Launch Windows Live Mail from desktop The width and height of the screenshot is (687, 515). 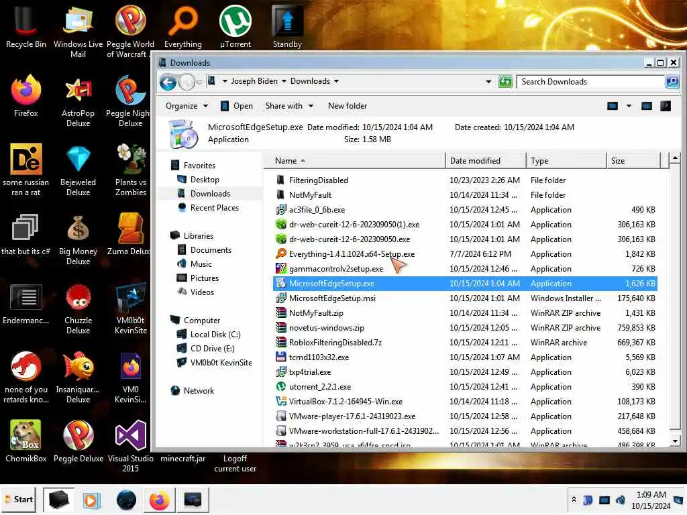click(78, 31)
